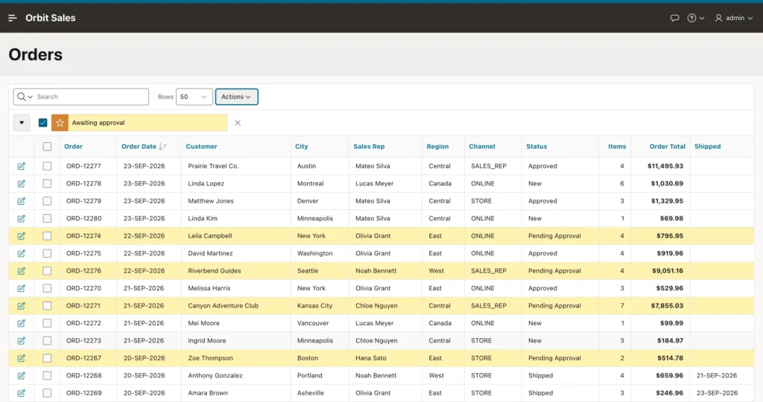Viewport: 763px width, 402px height.
Task: Remove the Awaiting approval highlight
Action: pyautogui.click(x=238, y=123)
